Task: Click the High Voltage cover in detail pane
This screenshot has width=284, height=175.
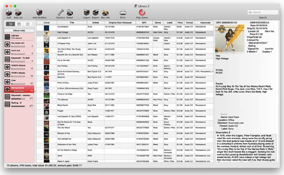Action: pos(230,38)
